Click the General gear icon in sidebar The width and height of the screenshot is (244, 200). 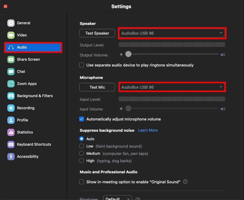point(11,23)
